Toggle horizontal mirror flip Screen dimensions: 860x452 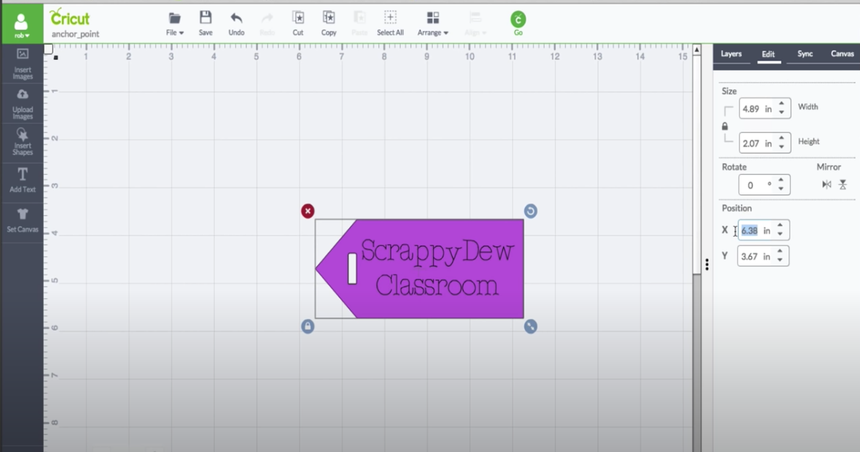(826, 185)
